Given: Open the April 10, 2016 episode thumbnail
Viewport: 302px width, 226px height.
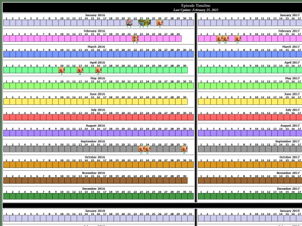Looking at the screenshot, I should [62, 70].
